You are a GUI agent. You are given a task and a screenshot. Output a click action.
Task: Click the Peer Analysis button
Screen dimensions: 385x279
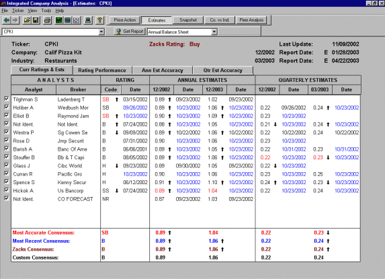click(251, 20)
